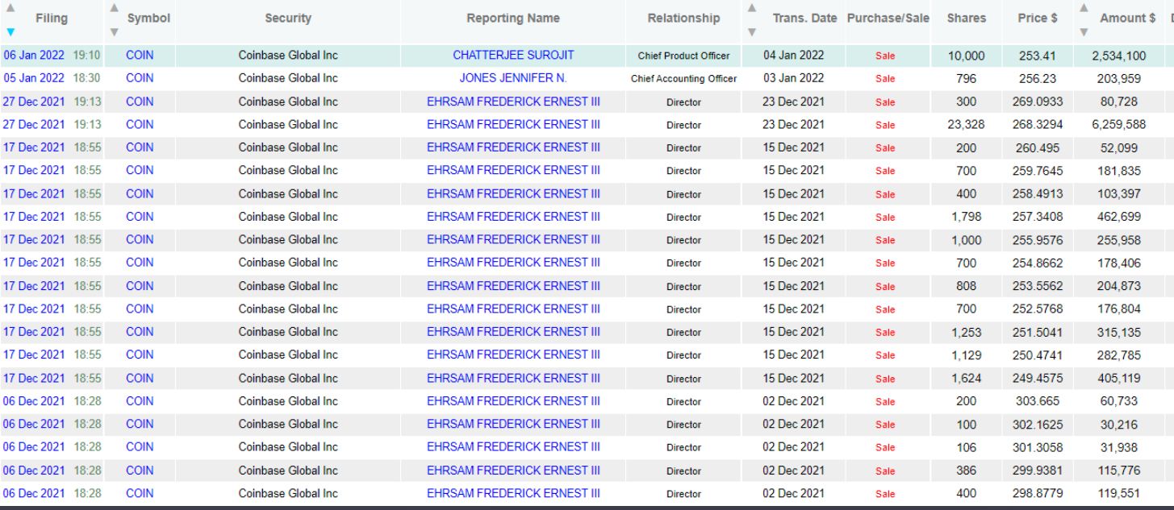Click the Amount $ column header label

click(1127, 18)
